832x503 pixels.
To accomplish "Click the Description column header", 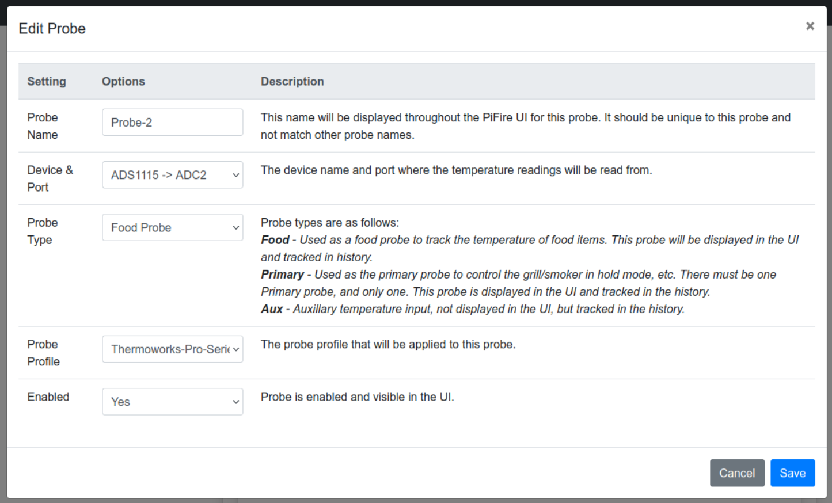I will (292, 82).
